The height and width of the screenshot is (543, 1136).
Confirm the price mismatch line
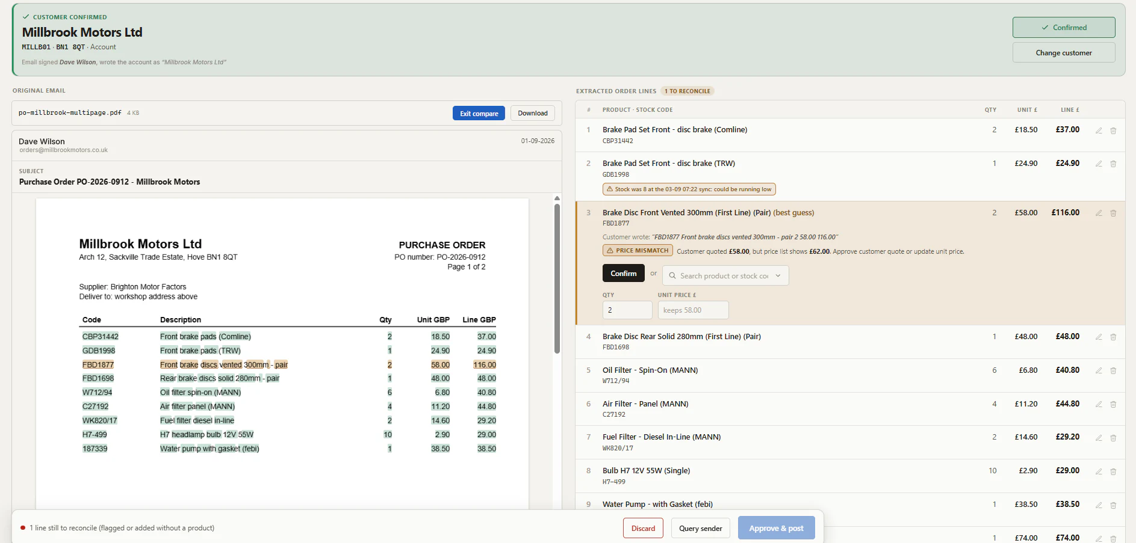623,273
